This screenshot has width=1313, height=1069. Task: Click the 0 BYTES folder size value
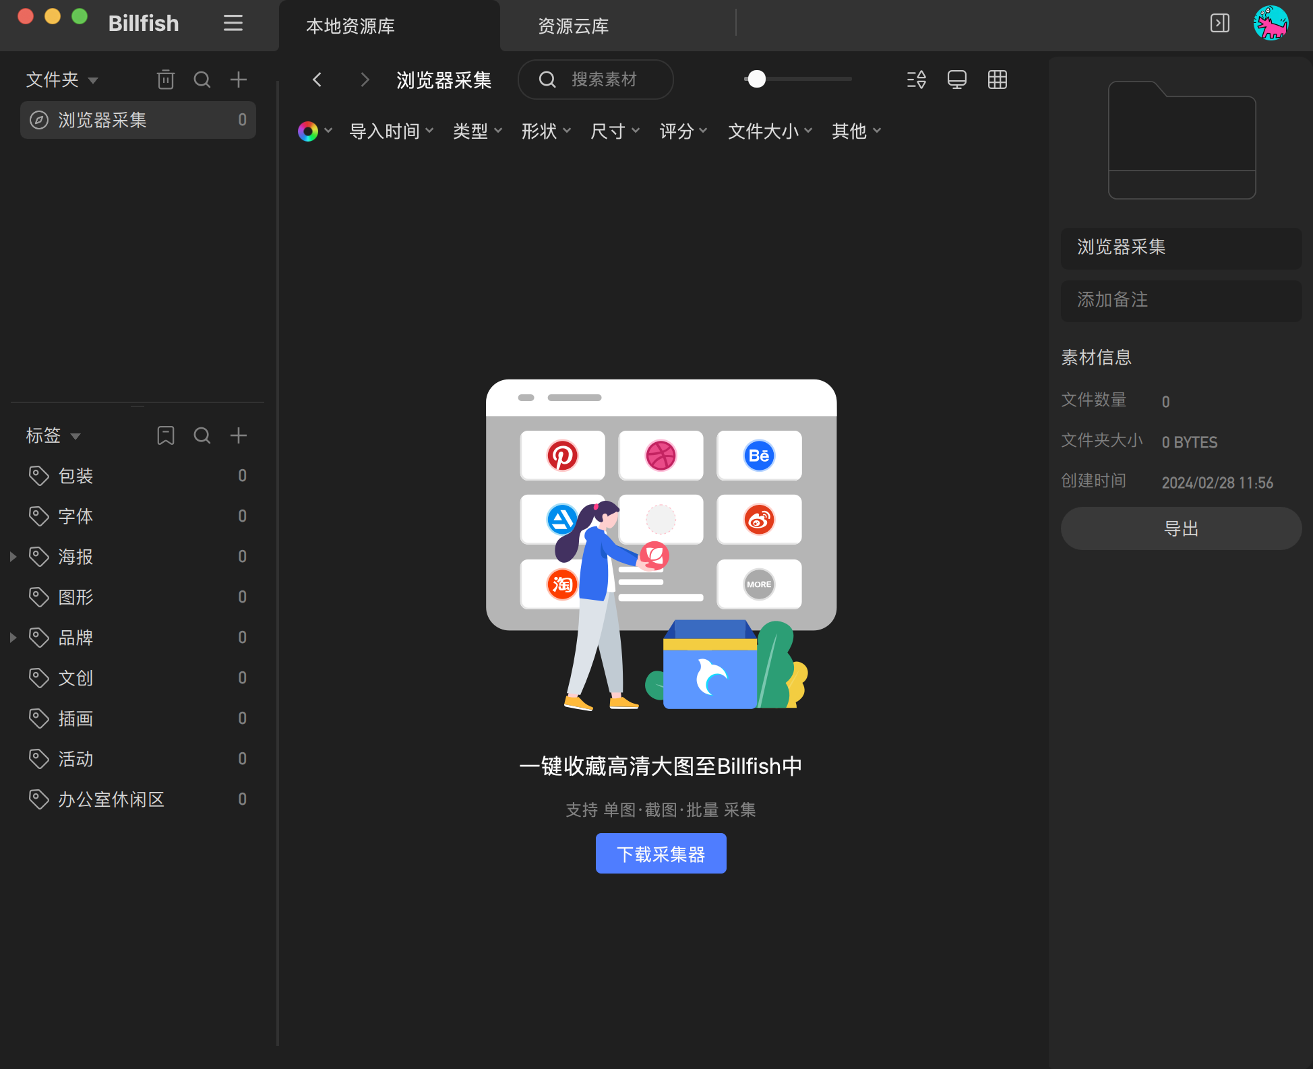(1189, 442)
